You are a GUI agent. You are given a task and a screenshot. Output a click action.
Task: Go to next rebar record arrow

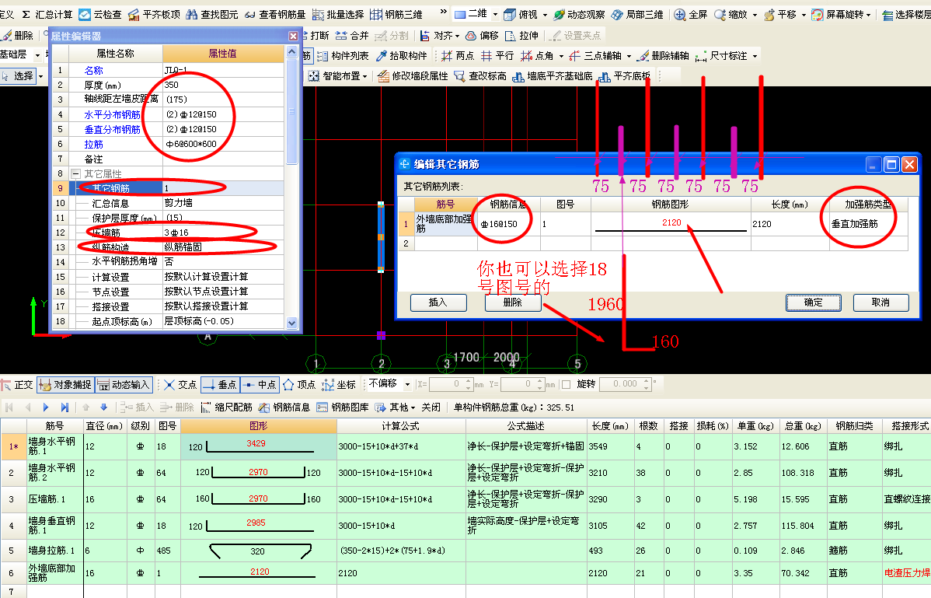(46, 407)
